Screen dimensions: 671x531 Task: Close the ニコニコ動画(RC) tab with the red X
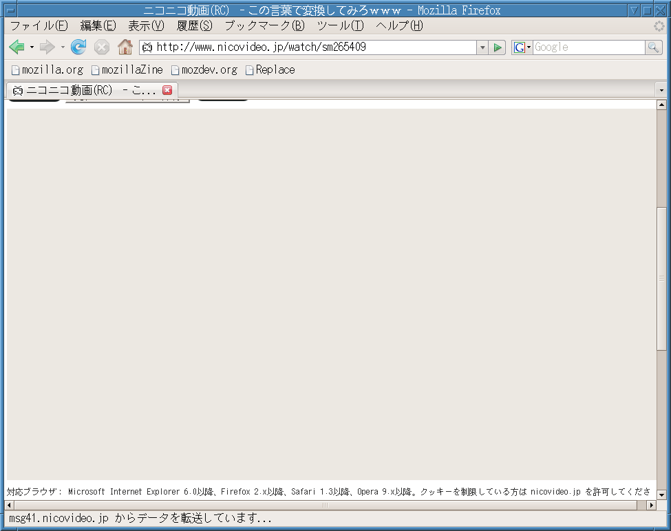tap(167, 90)
